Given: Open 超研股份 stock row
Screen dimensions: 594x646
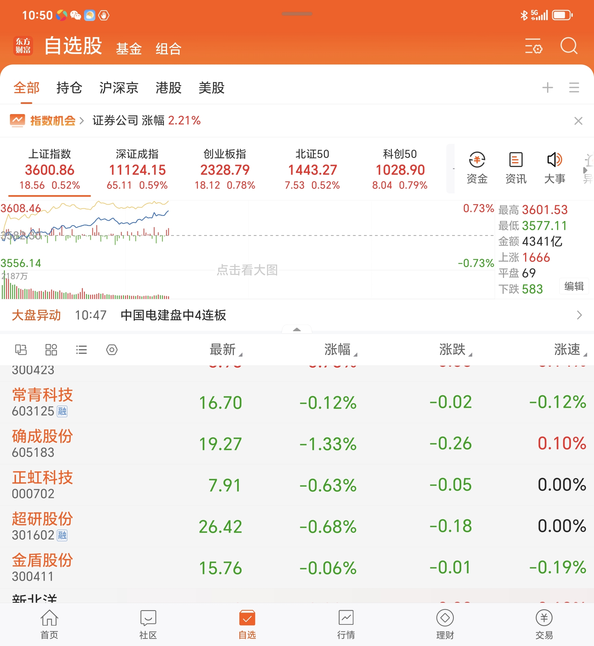Looking at the screenshot, I should (297, 526).
